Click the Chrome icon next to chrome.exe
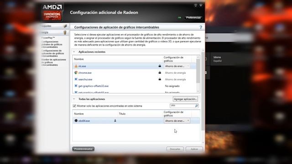 point(76,73)
